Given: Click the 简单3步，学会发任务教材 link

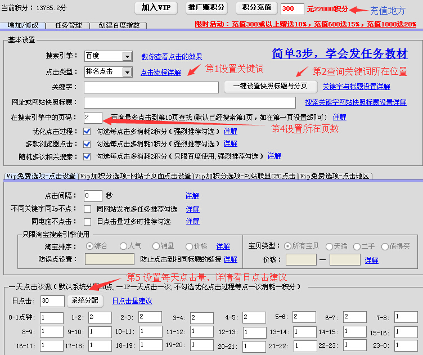Looking at the screenshot, I should click(x=339, y=55).
